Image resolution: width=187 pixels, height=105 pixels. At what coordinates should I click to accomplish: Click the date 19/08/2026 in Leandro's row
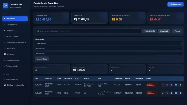[x=38, y=85]
